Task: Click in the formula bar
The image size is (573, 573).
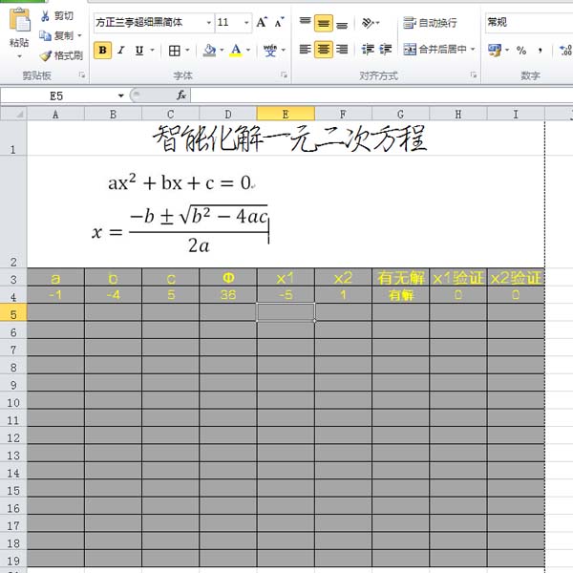Action: coord(381,96)
